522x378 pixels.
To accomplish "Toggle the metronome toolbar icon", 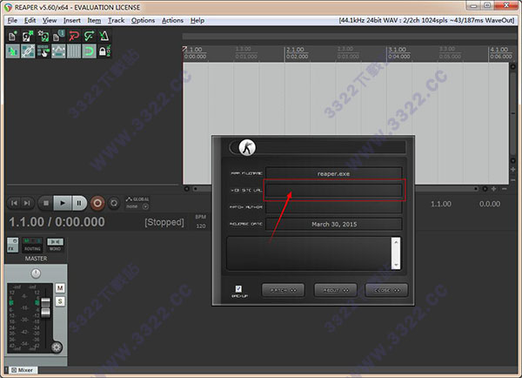I will [104, 36].
